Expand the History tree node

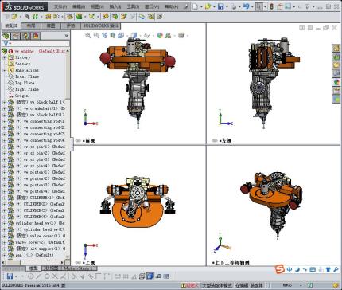point(4,57)
